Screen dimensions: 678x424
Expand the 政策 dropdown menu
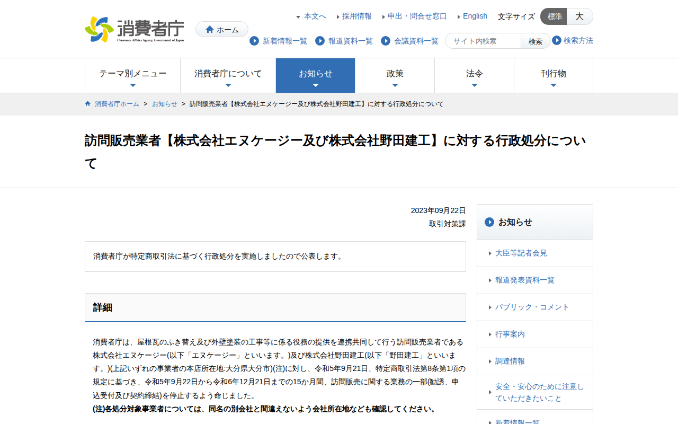point(395,75)
